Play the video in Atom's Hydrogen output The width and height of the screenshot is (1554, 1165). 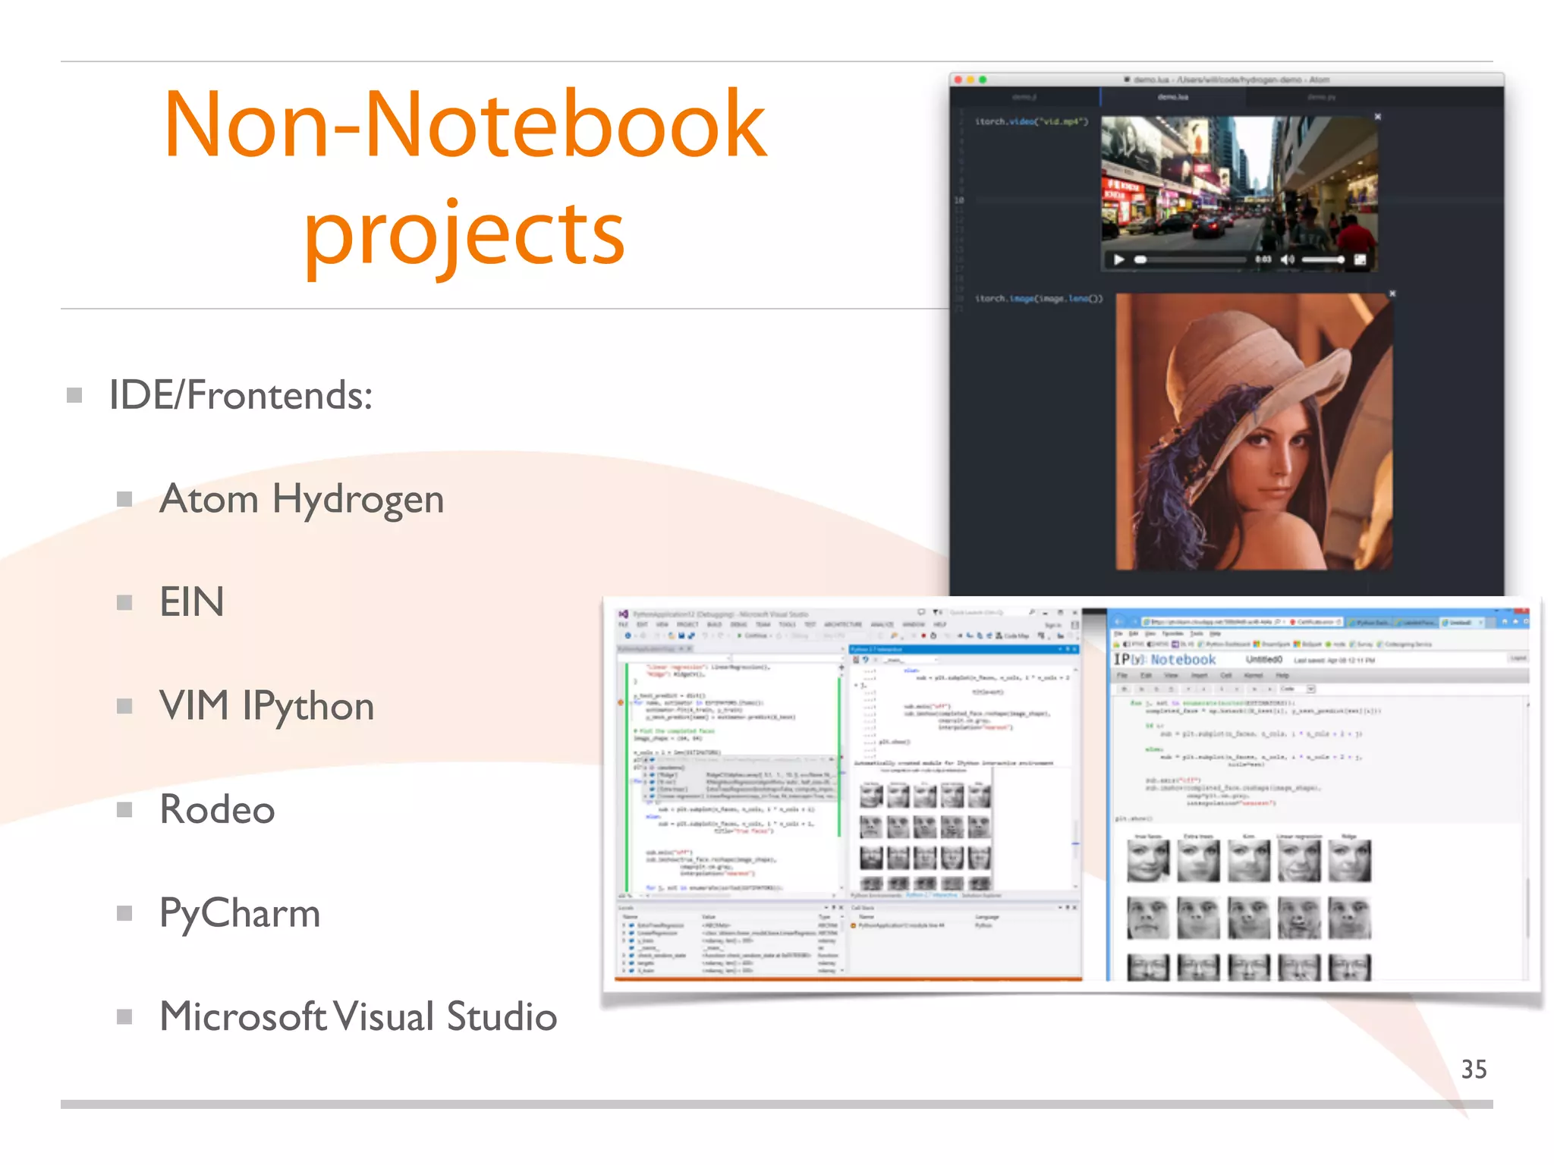click(1118, 259)
